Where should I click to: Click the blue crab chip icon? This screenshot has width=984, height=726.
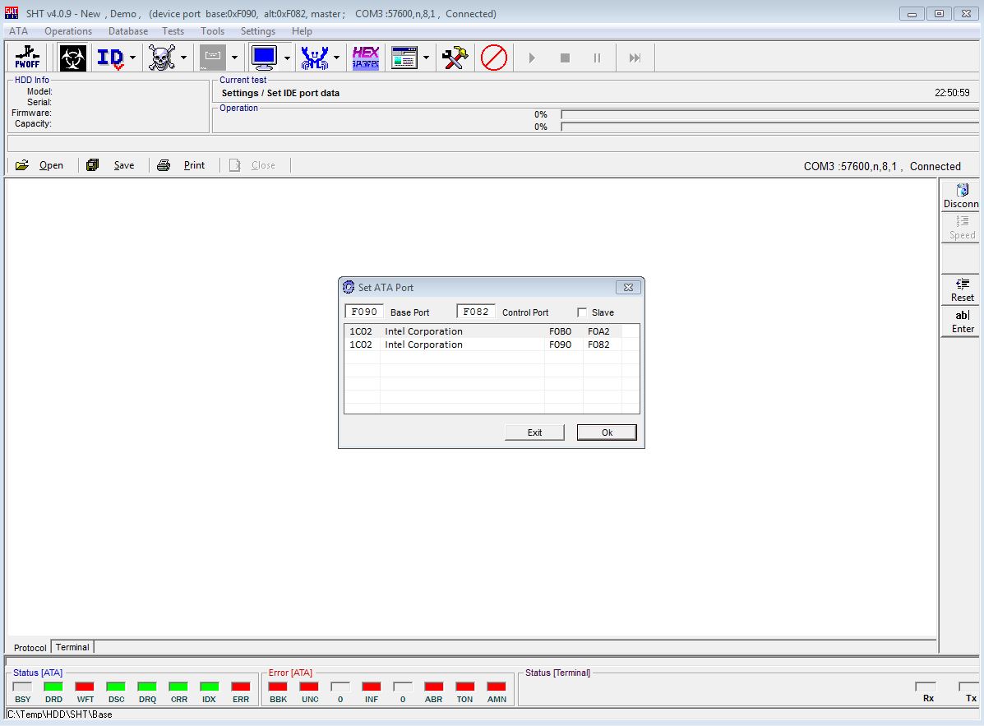coord(314,58)
